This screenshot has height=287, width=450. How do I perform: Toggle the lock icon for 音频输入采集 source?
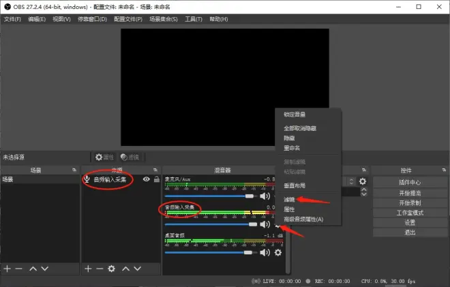pyautogui.click(x=157, y=179)
